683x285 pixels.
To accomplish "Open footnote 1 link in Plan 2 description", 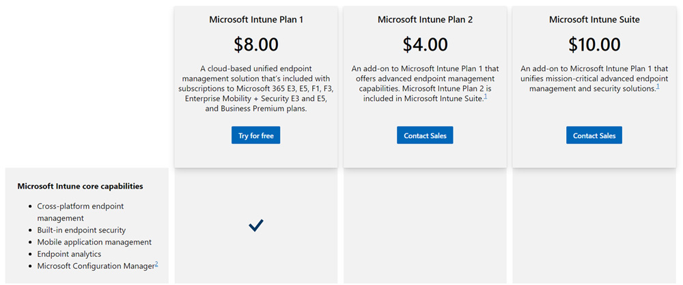I will pos(485,96).
